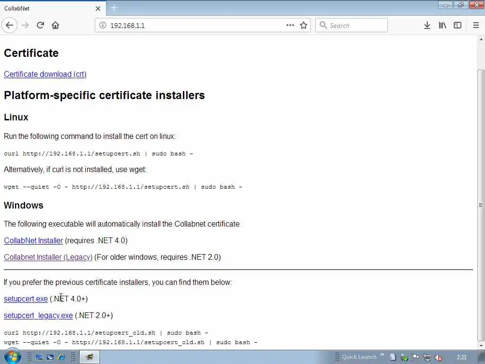Open the Certificate download (crt) link
This screenshot has width=485, height=364.
point(45,74)
